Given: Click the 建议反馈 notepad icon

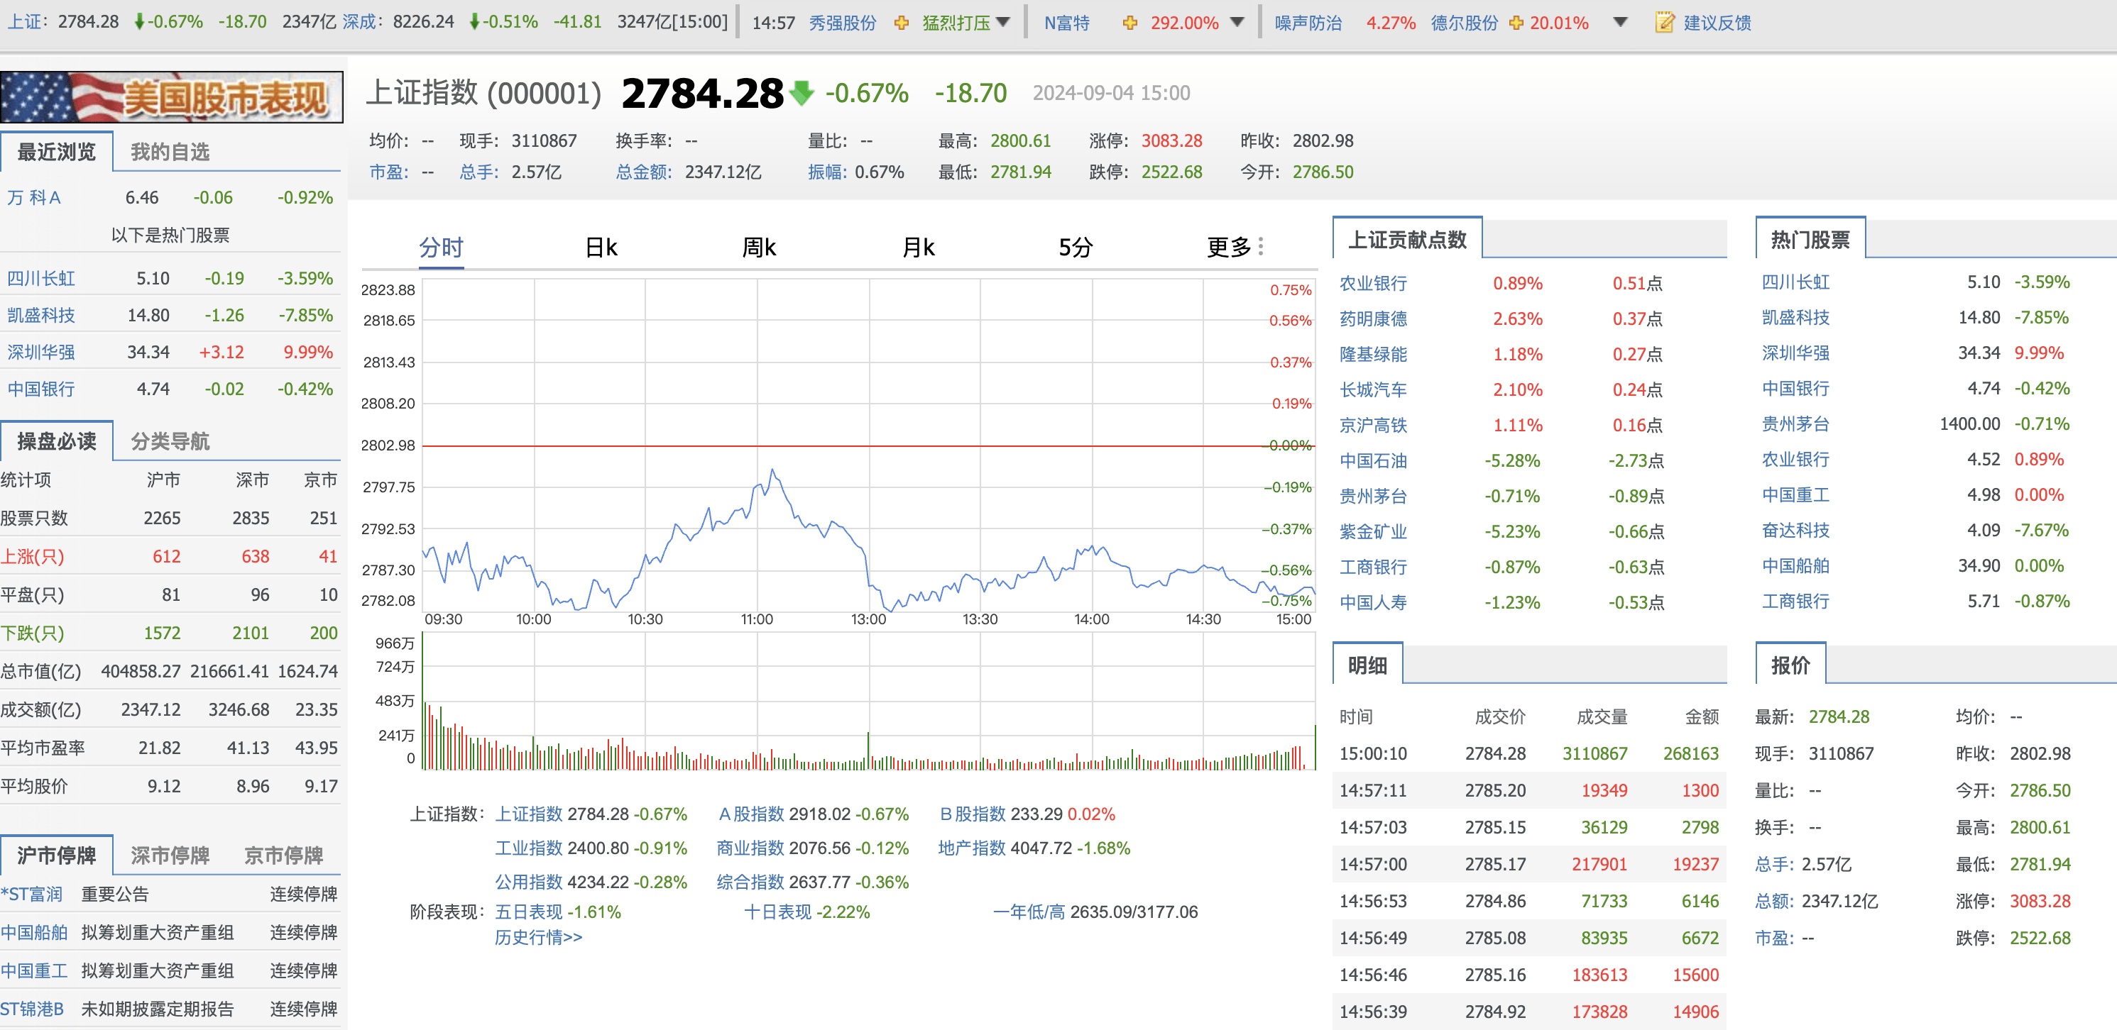Looking at the screenshot, I should point(1664,22).
